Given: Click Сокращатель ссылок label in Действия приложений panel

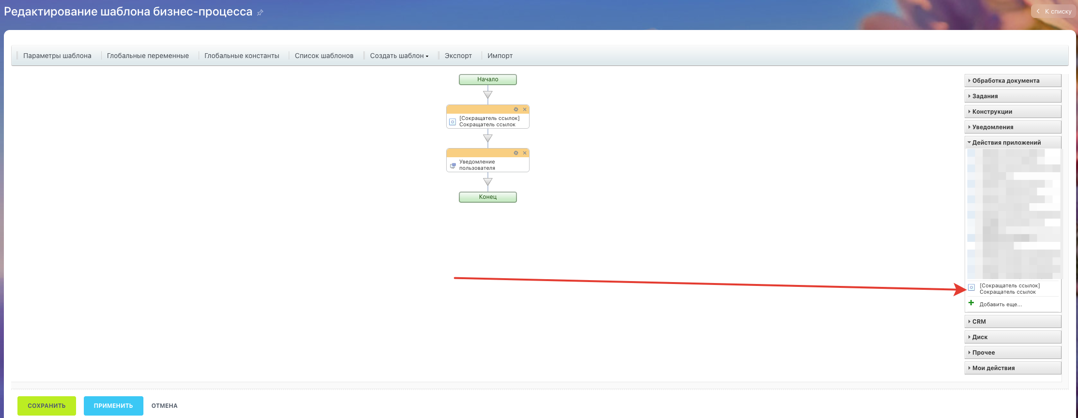Looking at the screenshot, I should click(x=1010, y=289).
